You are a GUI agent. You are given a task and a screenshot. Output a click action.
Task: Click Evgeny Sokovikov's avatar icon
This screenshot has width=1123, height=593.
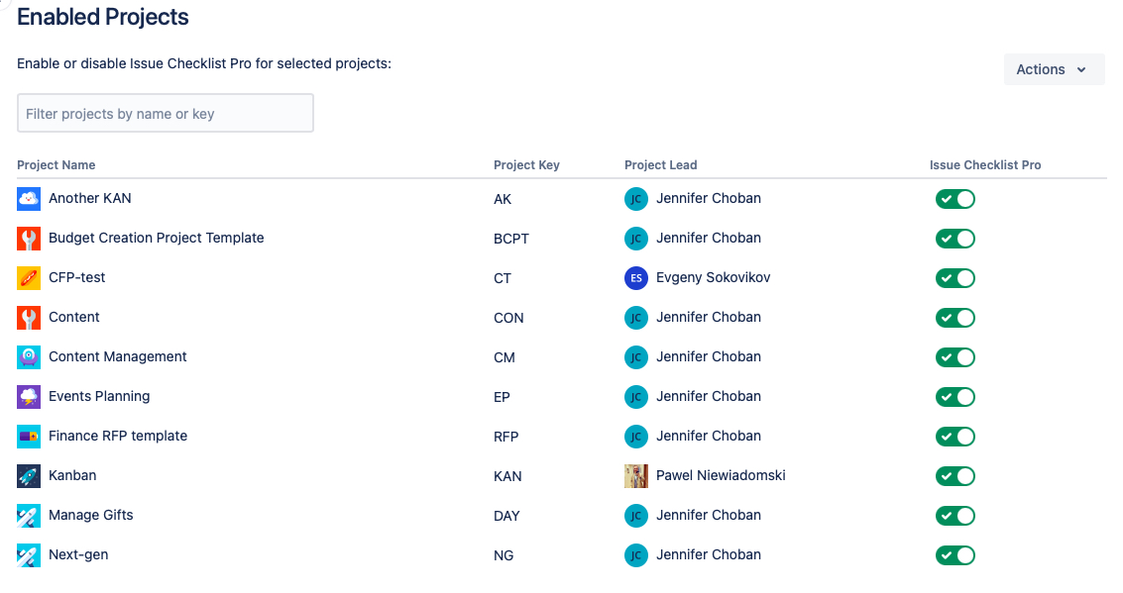(x=636, y=278)
